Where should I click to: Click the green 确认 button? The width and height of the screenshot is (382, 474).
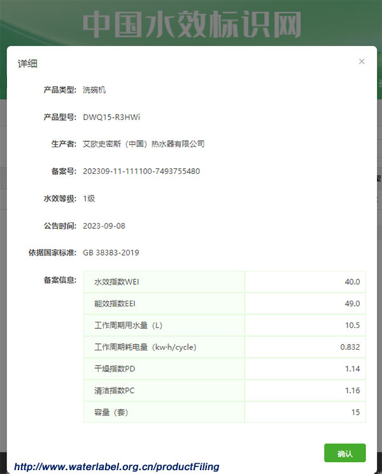tap(344, 454)
